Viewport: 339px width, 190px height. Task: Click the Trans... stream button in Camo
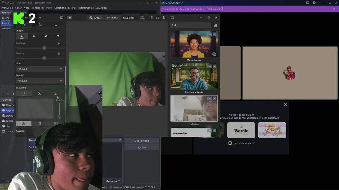tap(113, 18)
